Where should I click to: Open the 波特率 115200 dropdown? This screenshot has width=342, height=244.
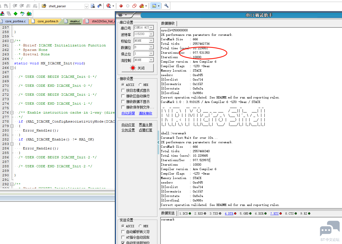[x=151, y=34]
